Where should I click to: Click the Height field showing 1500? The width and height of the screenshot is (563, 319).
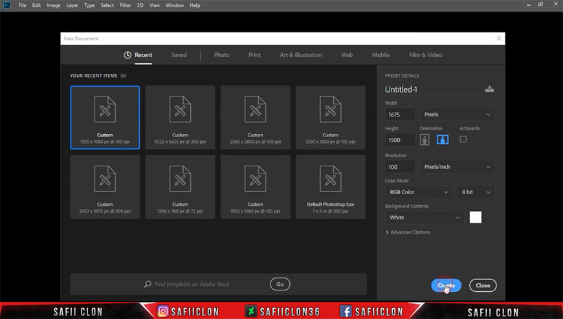(400, 140)
